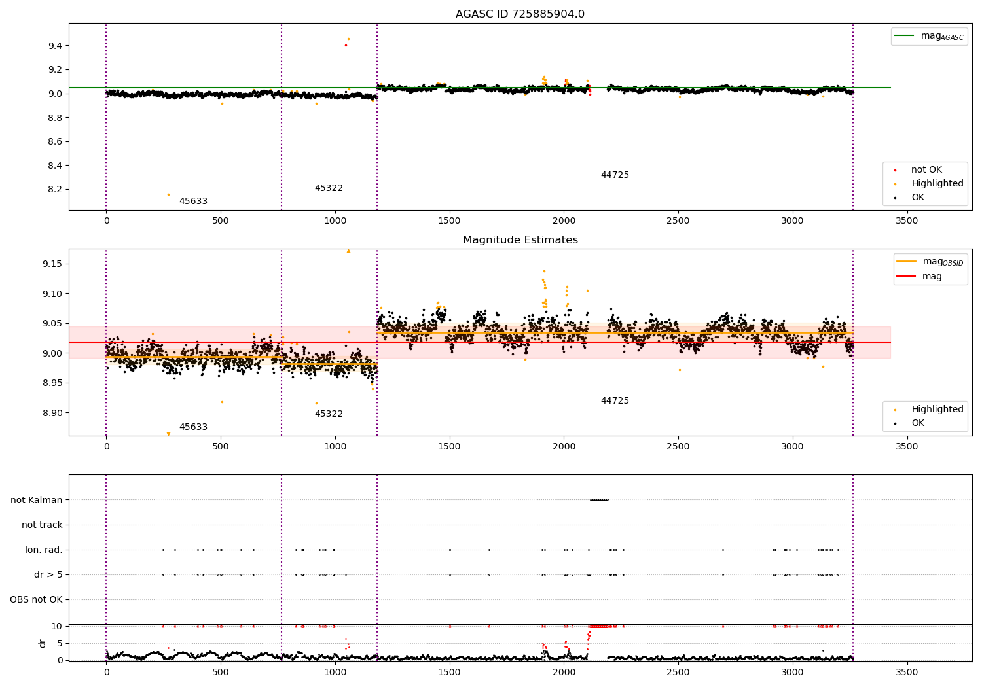Click the 9.00 y-tick in middle plot
The height and width of the screenshot is (687, 982).
click(52, 353)
